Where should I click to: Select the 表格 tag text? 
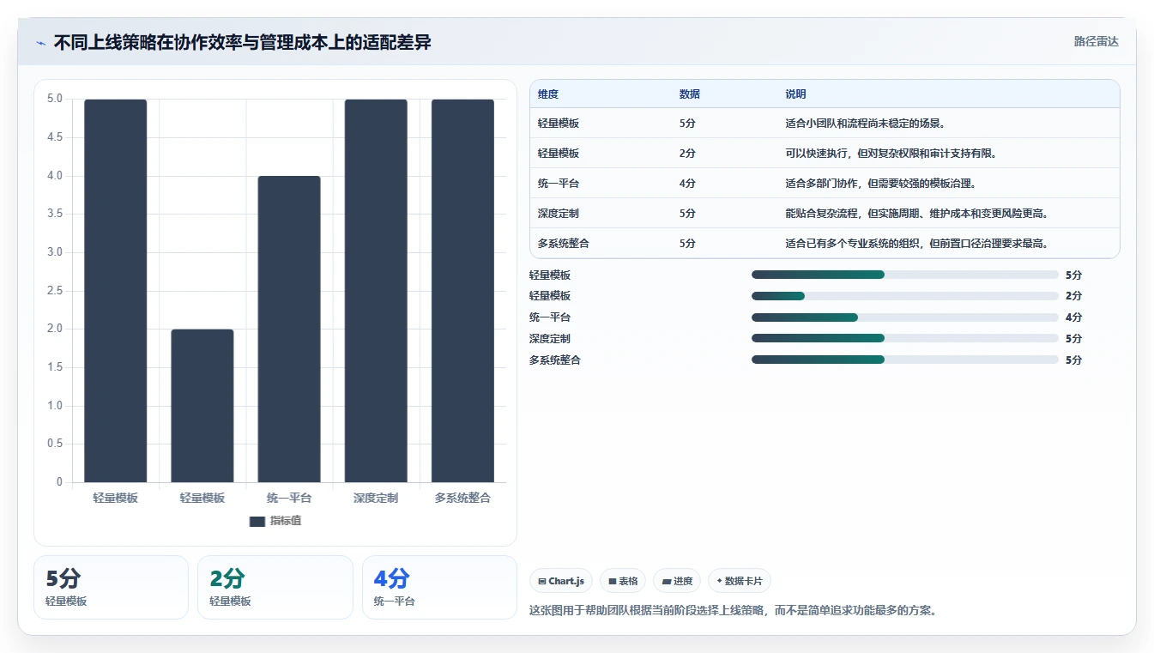point(628,581)
